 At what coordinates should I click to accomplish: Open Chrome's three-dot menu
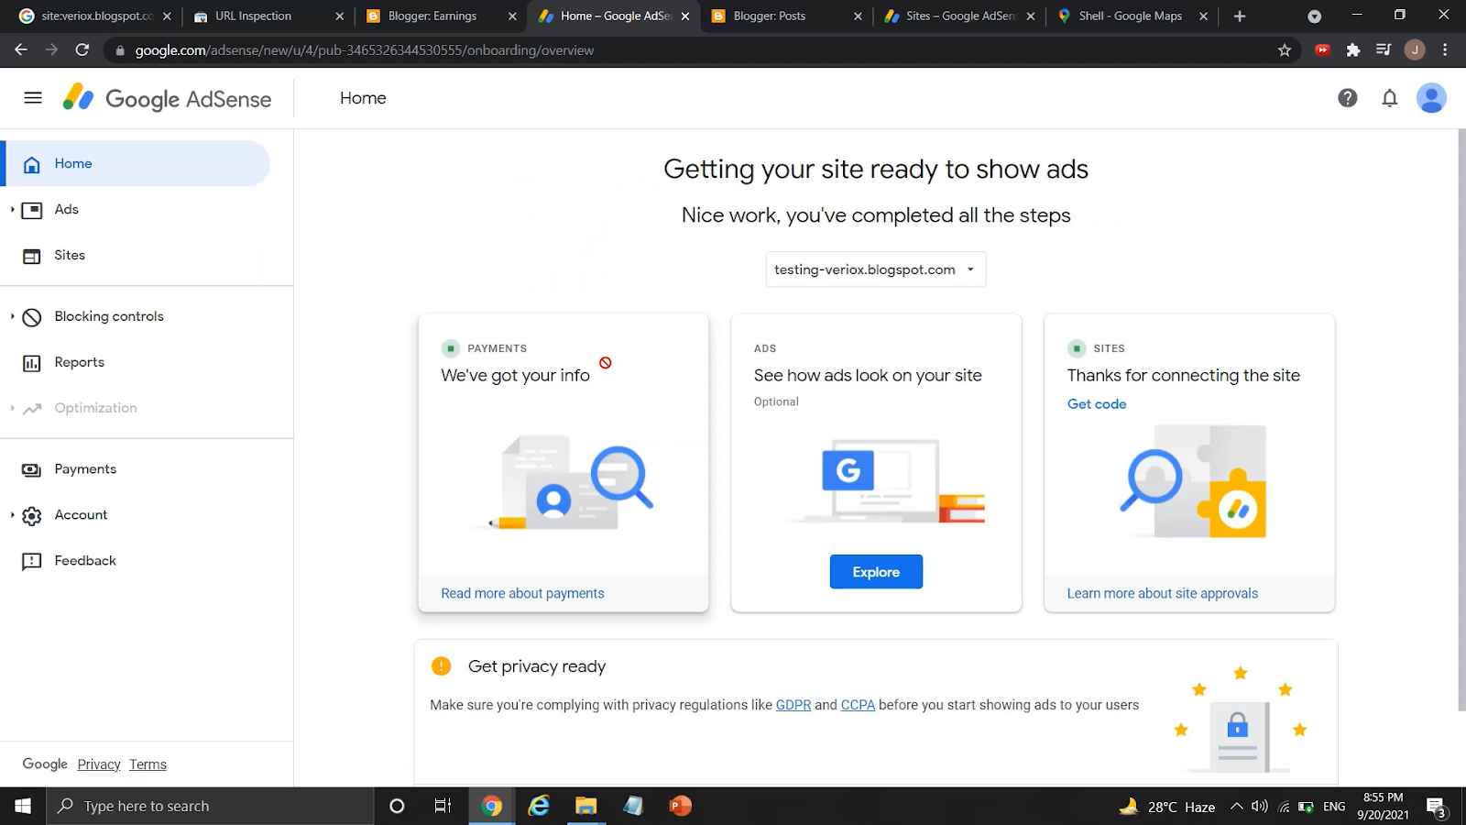pos(1445,50)
